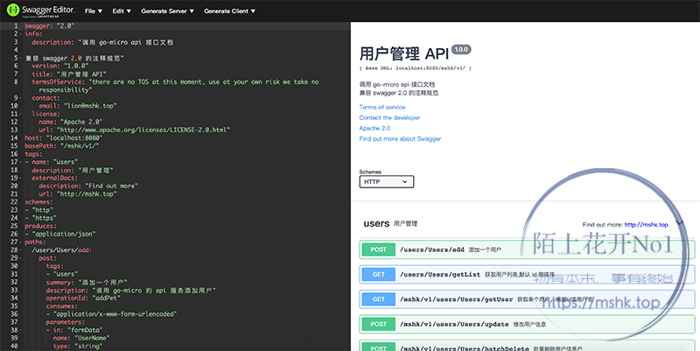This screenshot has width=700, height=351.
Task: Click the "application/x-www-form-urlencoded" line
Action: coord(112,314)
